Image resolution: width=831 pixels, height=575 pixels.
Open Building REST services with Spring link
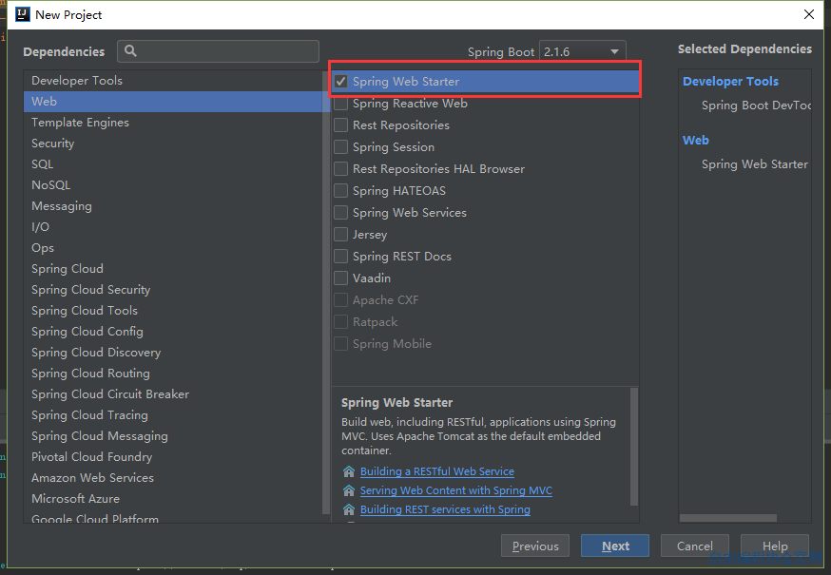(445, 509)
